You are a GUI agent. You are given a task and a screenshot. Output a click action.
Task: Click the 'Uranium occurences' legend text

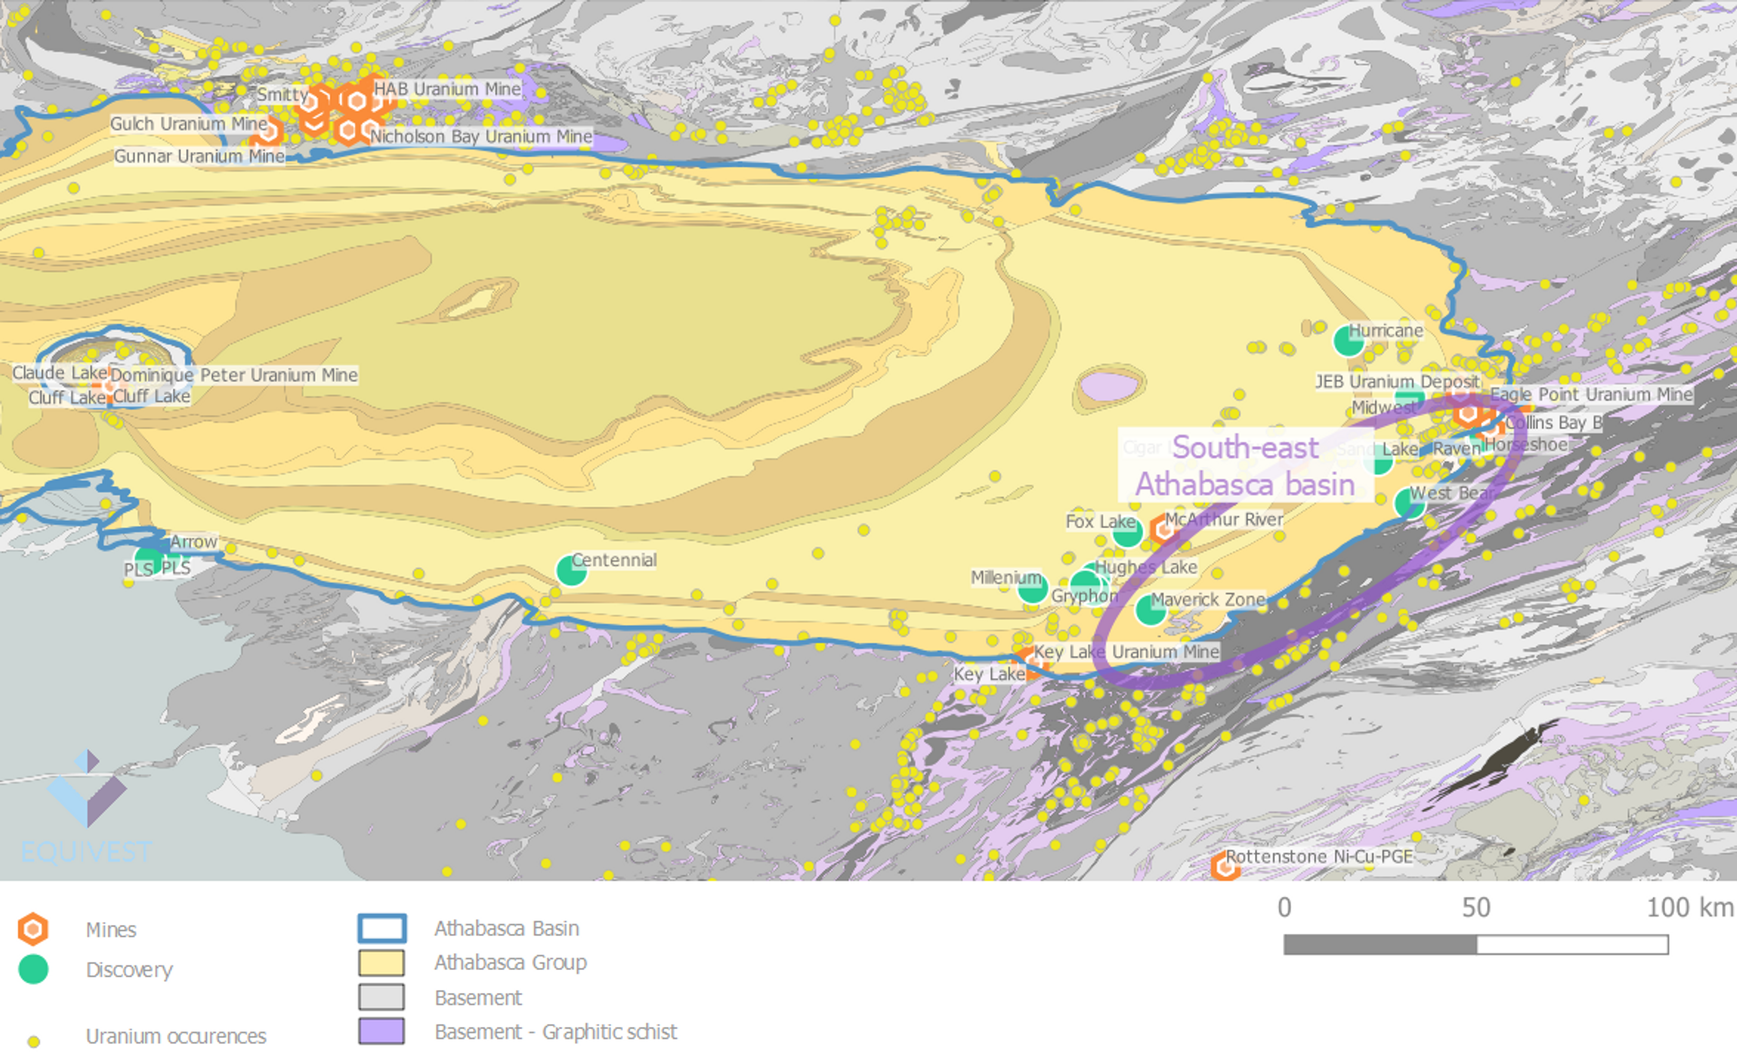[176, 1037]
